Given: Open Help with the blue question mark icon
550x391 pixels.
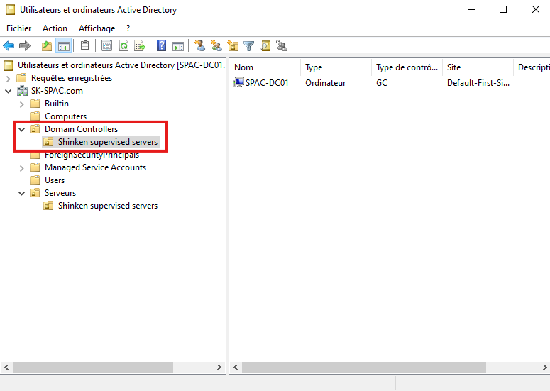Looking at the screenshot, I should [162, 46].
